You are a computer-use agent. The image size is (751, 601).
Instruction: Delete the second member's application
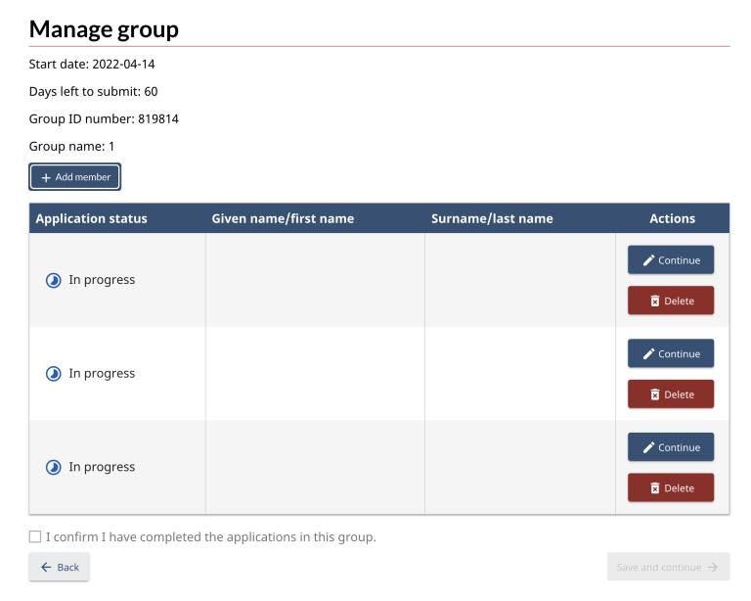click(671, 394)
